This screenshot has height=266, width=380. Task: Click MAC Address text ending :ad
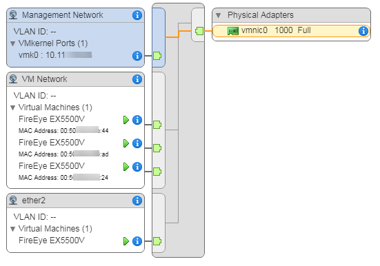coord(63,154)
